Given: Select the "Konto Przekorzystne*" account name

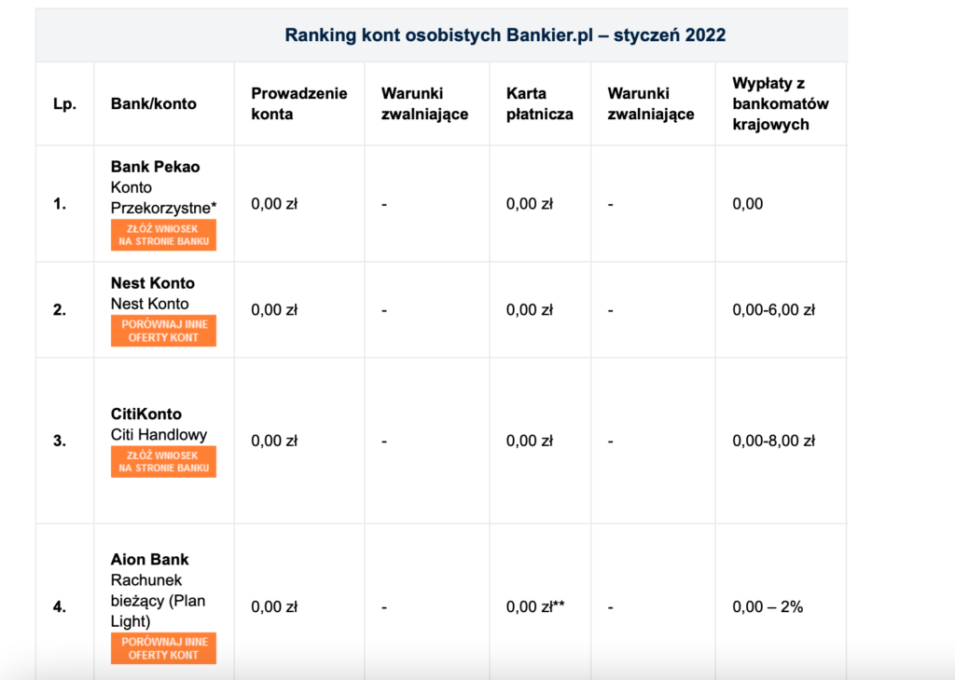Looking at the screenshot, I should [163, 197].
